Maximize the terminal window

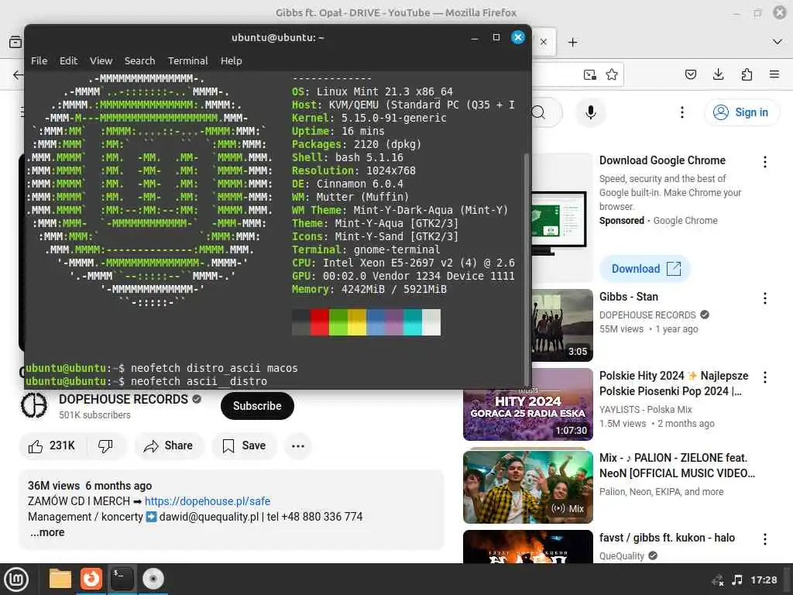point(496,37)
